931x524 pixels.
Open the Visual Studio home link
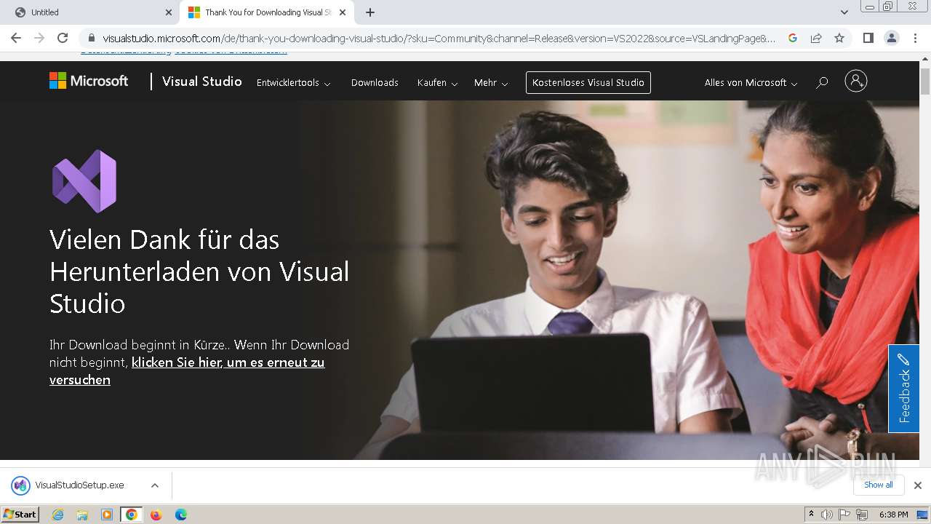click(x=201, y=82)
